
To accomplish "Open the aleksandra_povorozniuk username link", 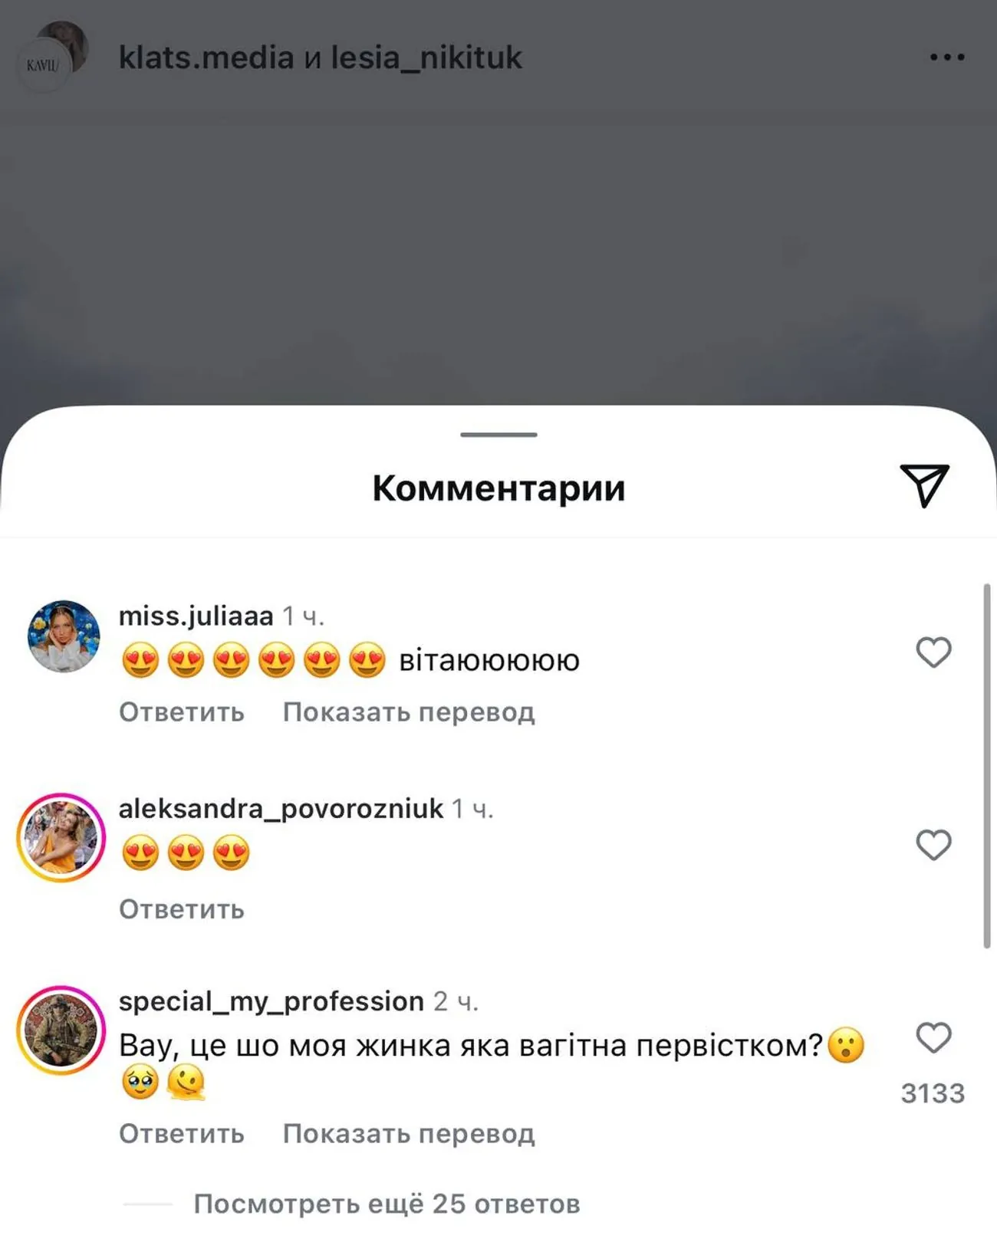I will point(281,808).
